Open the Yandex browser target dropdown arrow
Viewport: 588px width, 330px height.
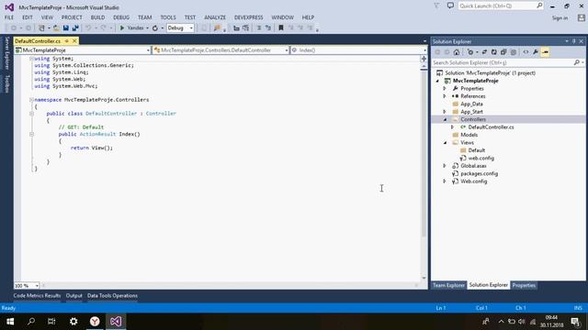147,28
